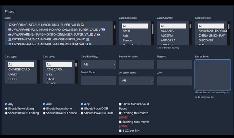This screenshot has width=234, height=138.
Task: Enable Show Medium Valid Bases checkbox
Action: coord(120,104)
